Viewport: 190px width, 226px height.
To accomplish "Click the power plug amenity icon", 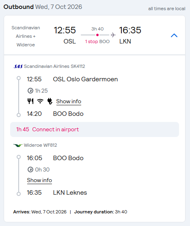I will point(50,101).
